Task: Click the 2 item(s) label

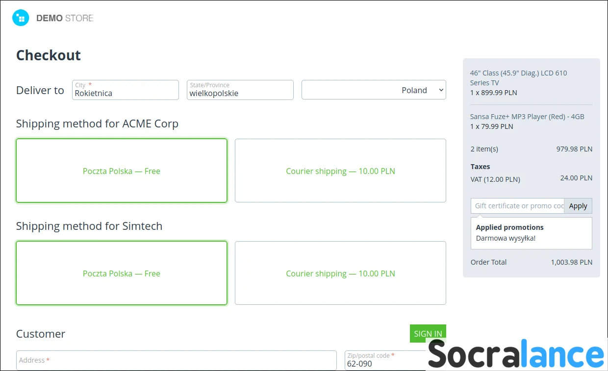Action: click(484, 149)
